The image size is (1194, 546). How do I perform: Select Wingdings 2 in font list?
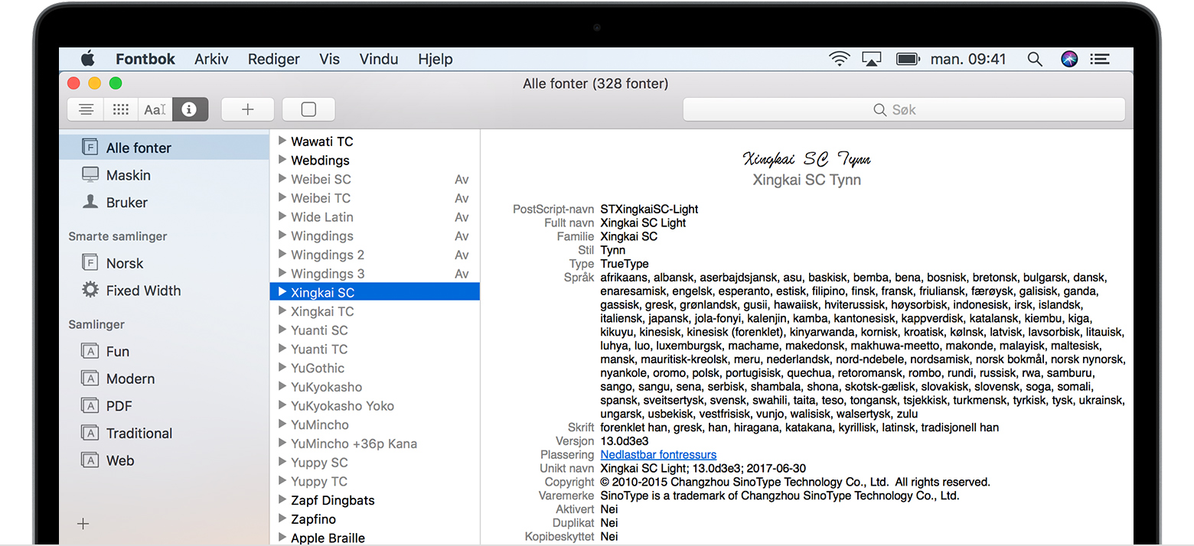point(375,255)
